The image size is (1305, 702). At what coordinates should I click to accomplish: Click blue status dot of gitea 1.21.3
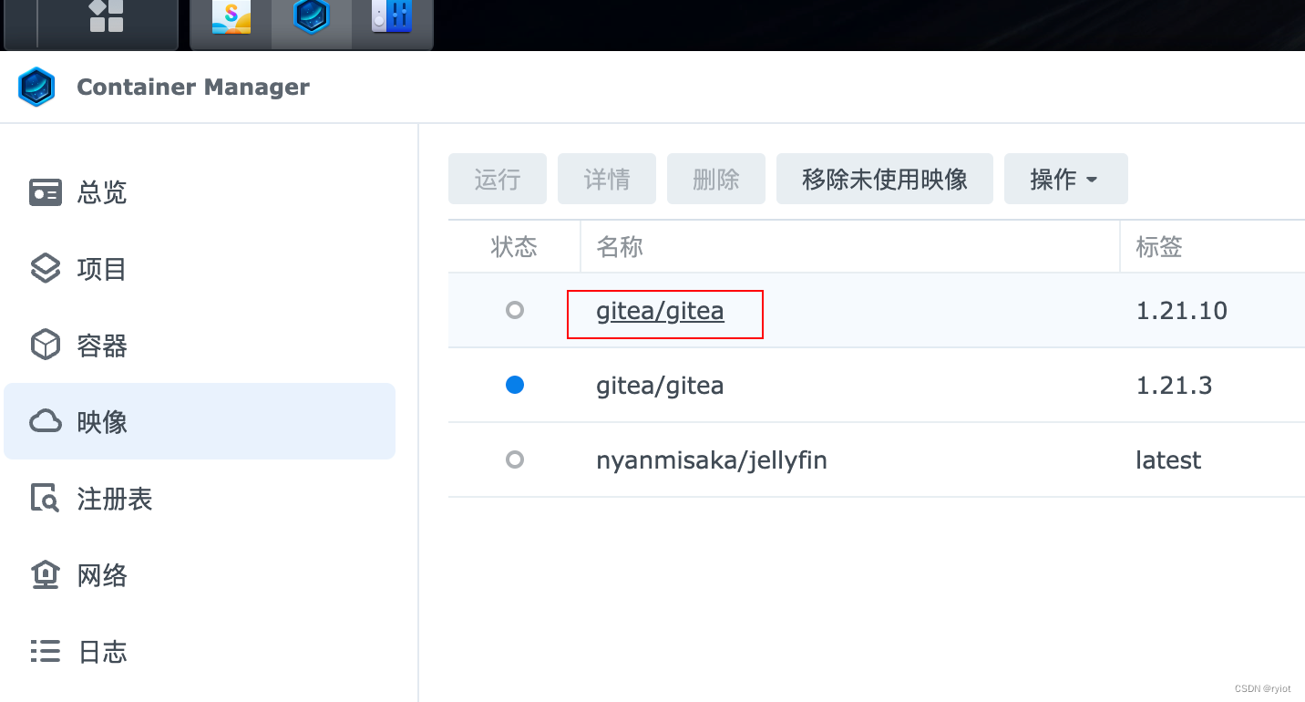click(515, 386)
